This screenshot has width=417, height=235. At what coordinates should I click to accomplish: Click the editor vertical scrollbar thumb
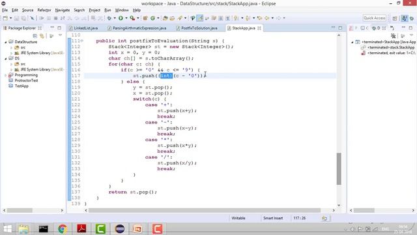(x=339, y=168)
